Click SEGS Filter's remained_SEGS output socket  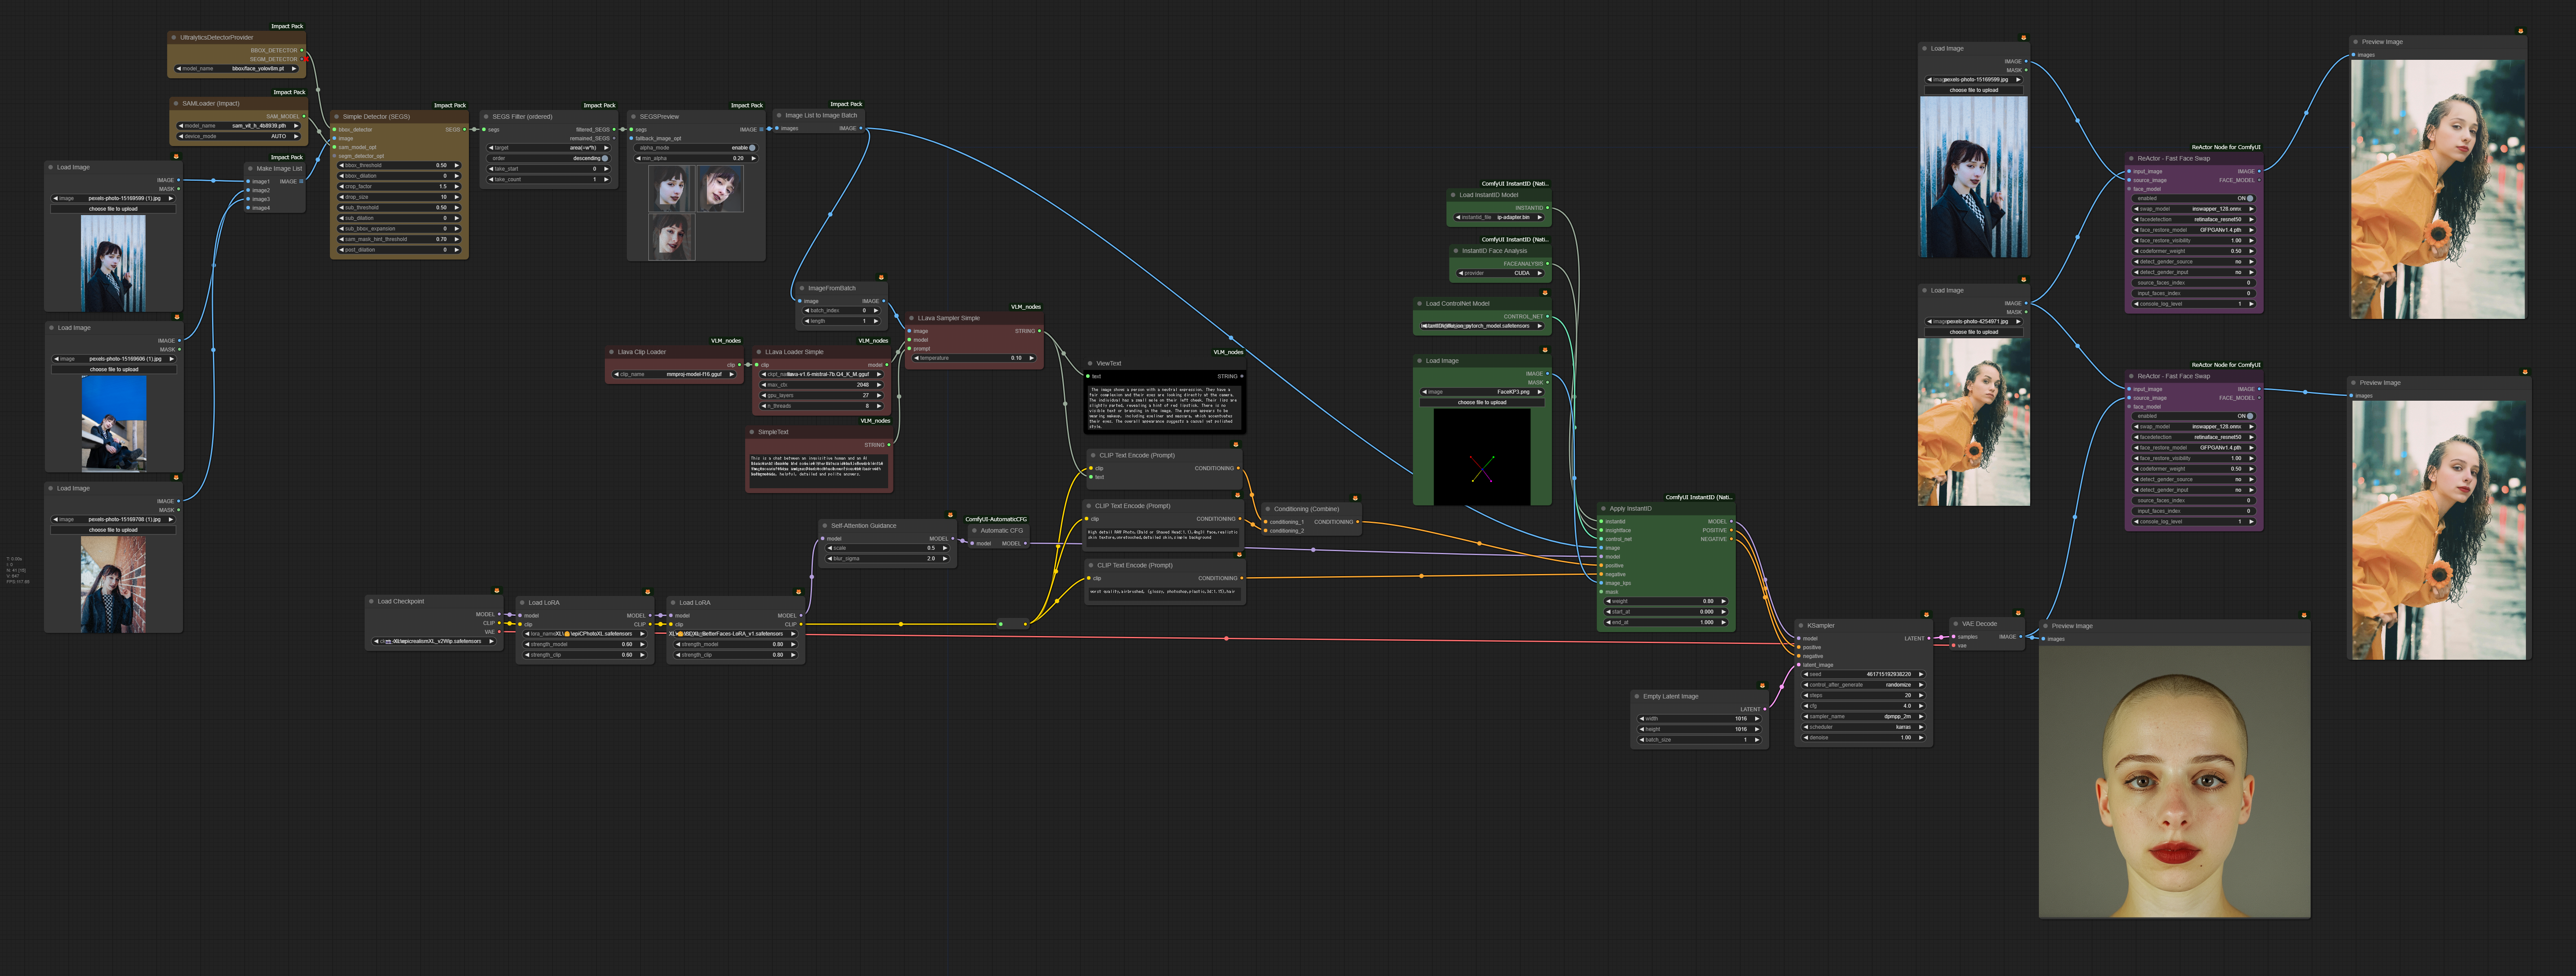613,138
